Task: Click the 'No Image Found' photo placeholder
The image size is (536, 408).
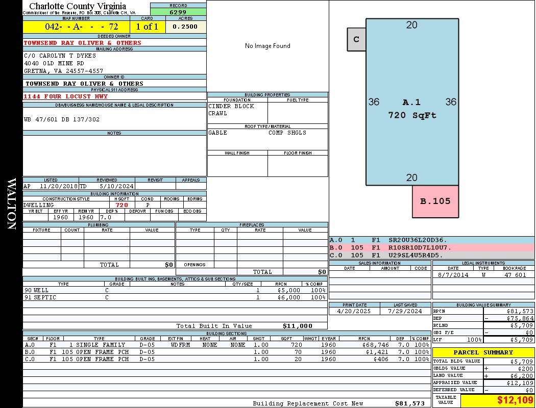Action: (267, 46)
